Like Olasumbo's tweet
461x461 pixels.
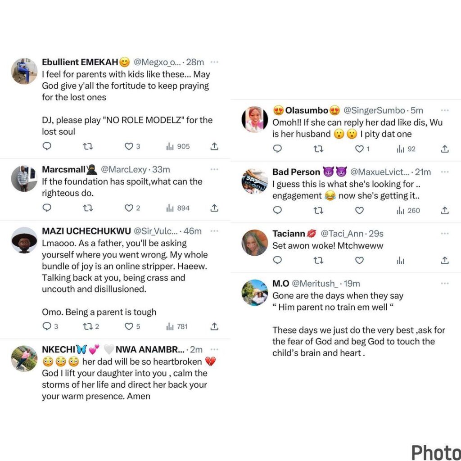pyautogui.click(x=359, y=149)
